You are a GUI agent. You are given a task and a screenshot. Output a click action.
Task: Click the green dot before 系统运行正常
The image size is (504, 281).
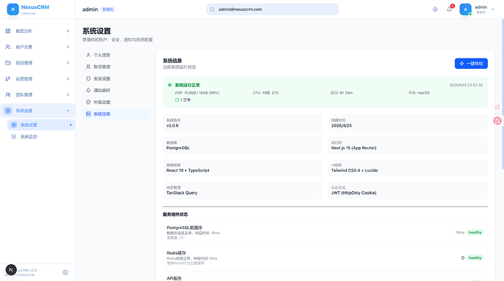pyautogui.click(x=169, y=85)
